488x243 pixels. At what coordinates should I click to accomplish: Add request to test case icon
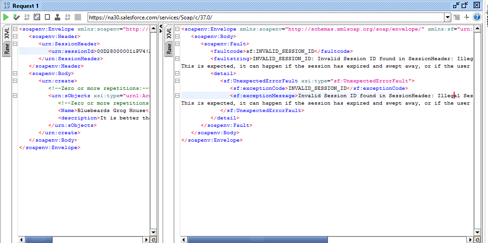tap(17, 17)
